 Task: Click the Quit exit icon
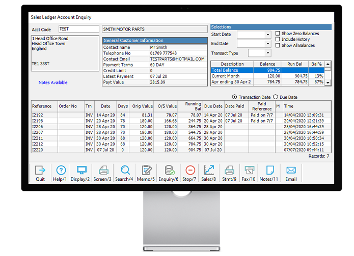click(x=40, y=170)
